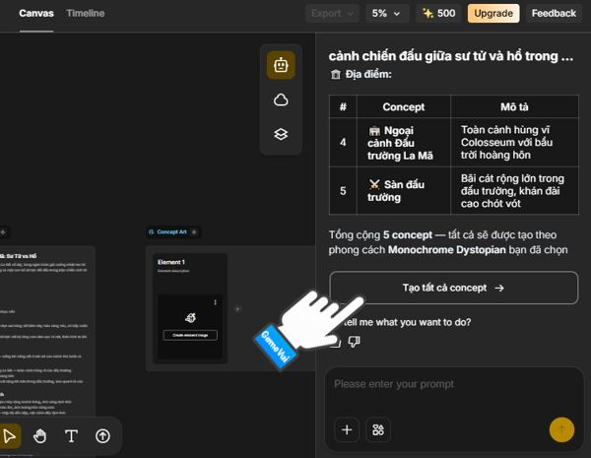Click the Địa điểm heading

[x=368, y=74]
